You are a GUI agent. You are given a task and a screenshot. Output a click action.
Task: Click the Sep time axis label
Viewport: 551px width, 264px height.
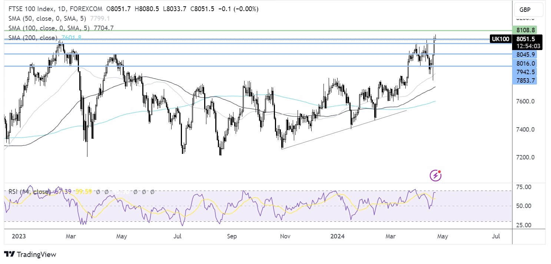point(232,236)
